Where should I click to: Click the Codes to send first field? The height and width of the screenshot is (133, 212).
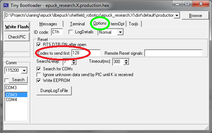click(x=86, y=53)
